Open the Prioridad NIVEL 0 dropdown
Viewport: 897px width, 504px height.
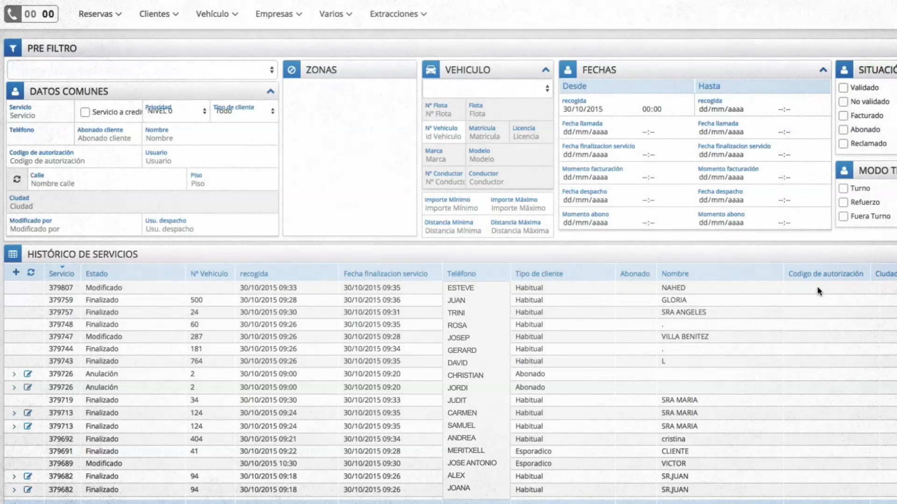176,111
